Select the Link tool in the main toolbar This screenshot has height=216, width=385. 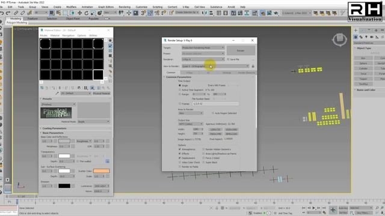16,13
